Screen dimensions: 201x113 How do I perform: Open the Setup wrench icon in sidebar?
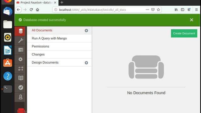tap(21, 40)
